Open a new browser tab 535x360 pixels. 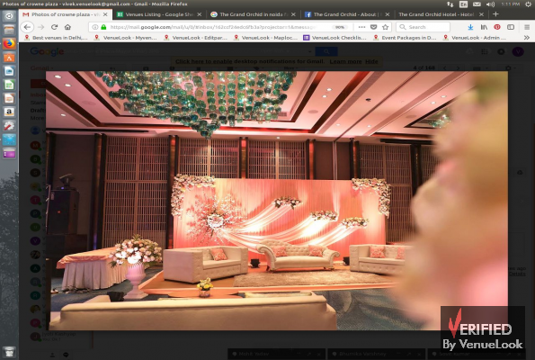(x=495, y=14)
